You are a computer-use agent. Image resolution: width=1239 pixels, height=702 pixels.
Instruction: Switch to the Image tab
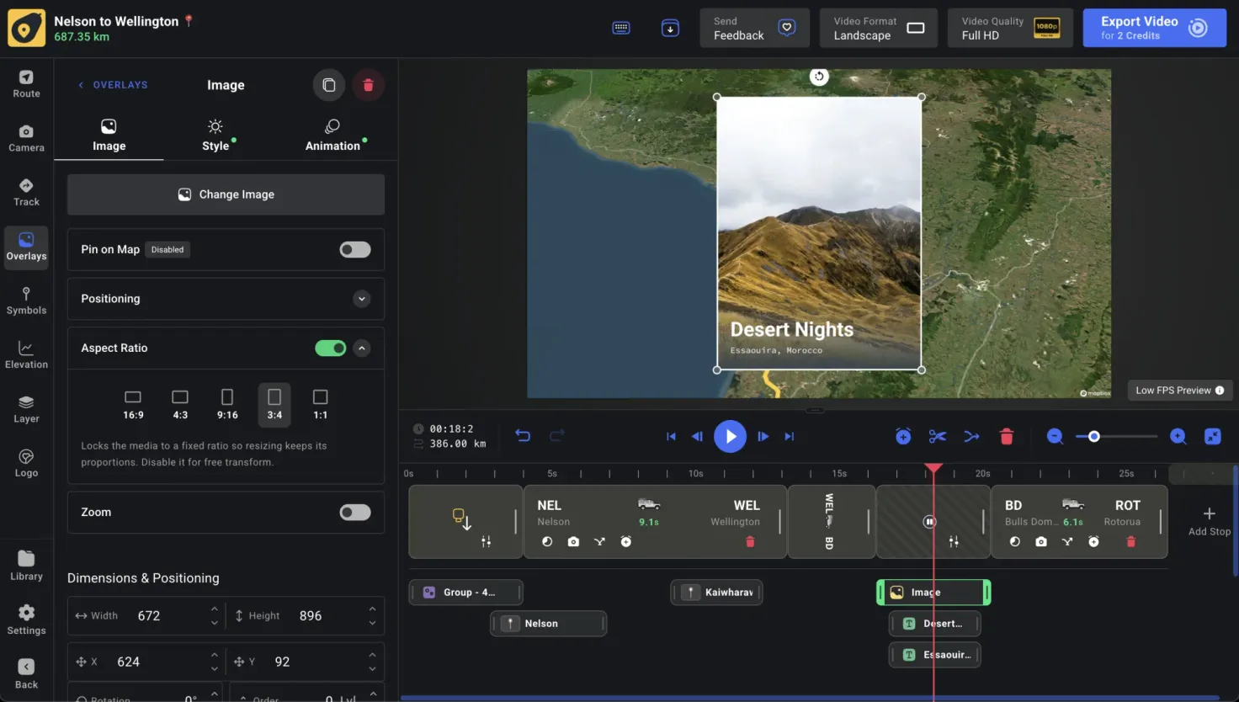[109, 136]
